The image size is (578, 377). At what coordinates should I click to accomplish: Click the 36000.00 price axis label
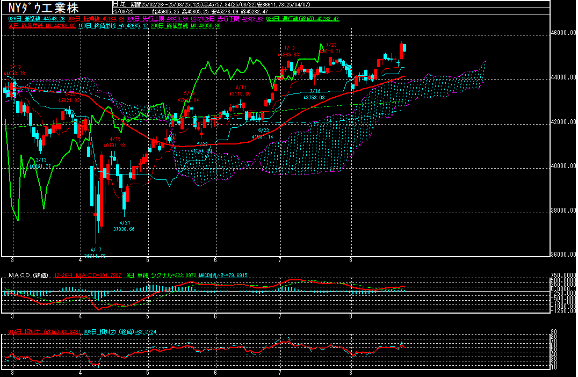(x=563, y=255)
